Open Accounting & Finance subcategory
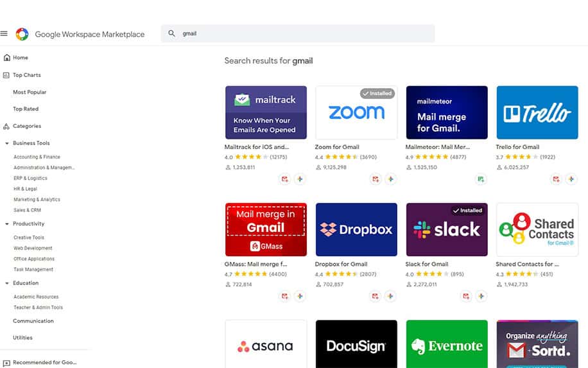The height and width of the screenshot is (368, 588). click(37, 157)
